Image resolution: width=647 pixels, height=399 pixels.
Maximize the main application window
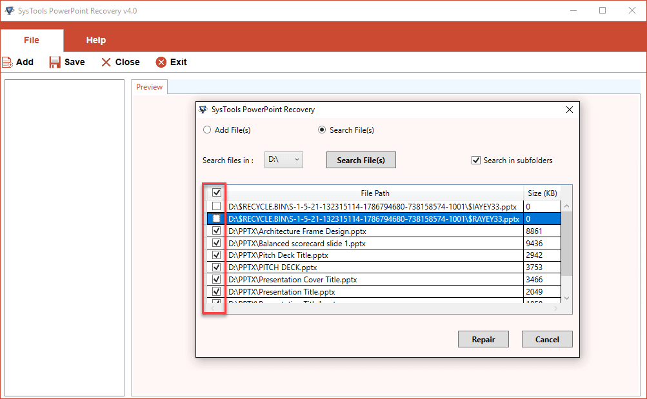coord(602,10)
